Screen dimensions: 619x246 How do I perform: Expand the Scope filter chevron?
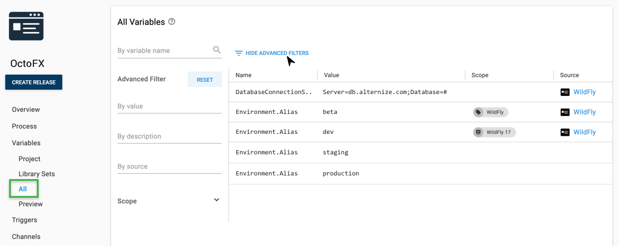216,200
